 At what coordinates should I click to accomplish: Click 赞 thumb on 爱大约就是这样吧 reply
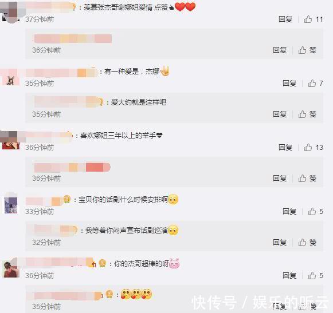307,114
